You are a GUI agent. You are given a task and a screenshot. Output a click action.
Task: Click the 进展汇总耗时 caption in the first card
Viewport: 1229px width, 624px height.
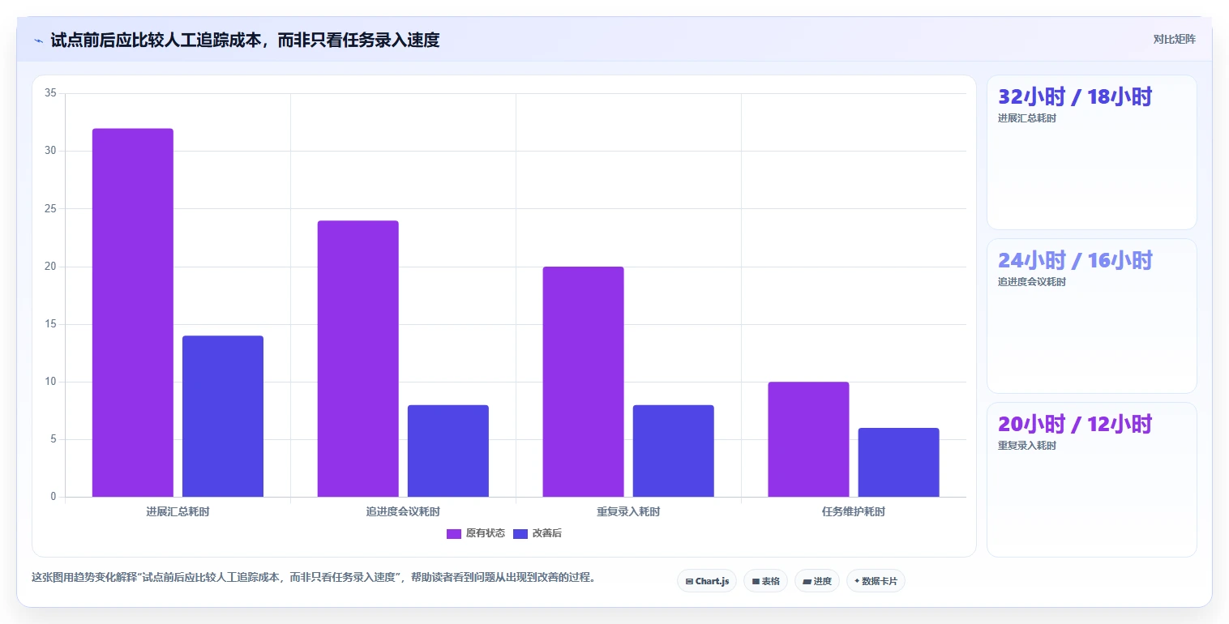point(1027,118)
